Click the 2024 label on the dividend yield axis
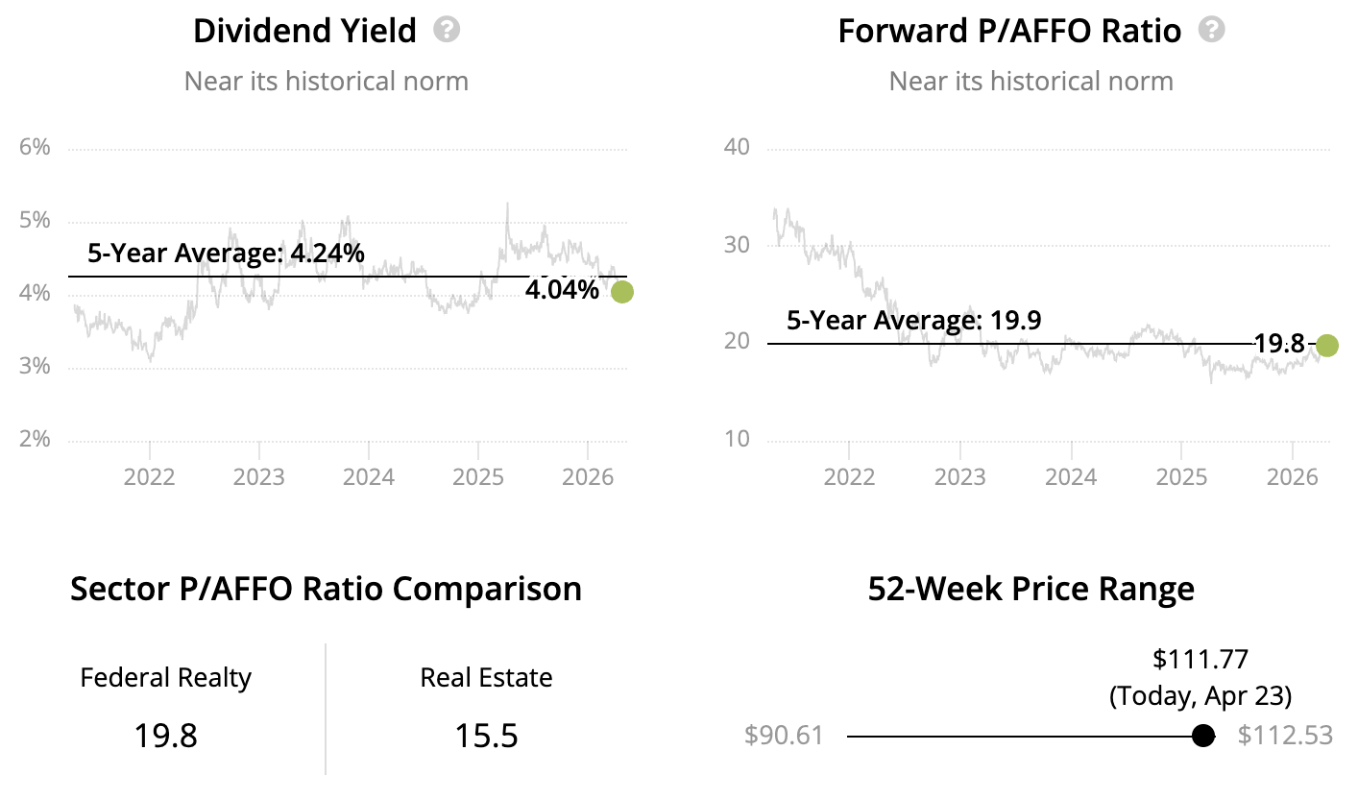1358x799 pixels. [x=369, y=477]
